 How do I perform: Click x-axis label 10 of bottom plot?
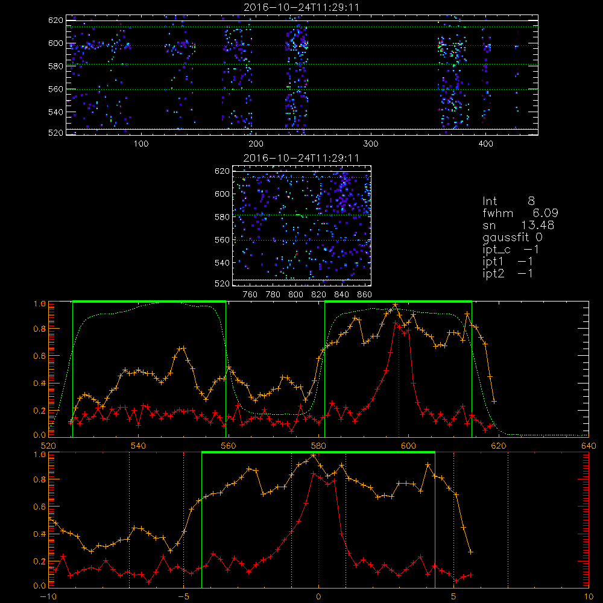(x=589, y=596)
